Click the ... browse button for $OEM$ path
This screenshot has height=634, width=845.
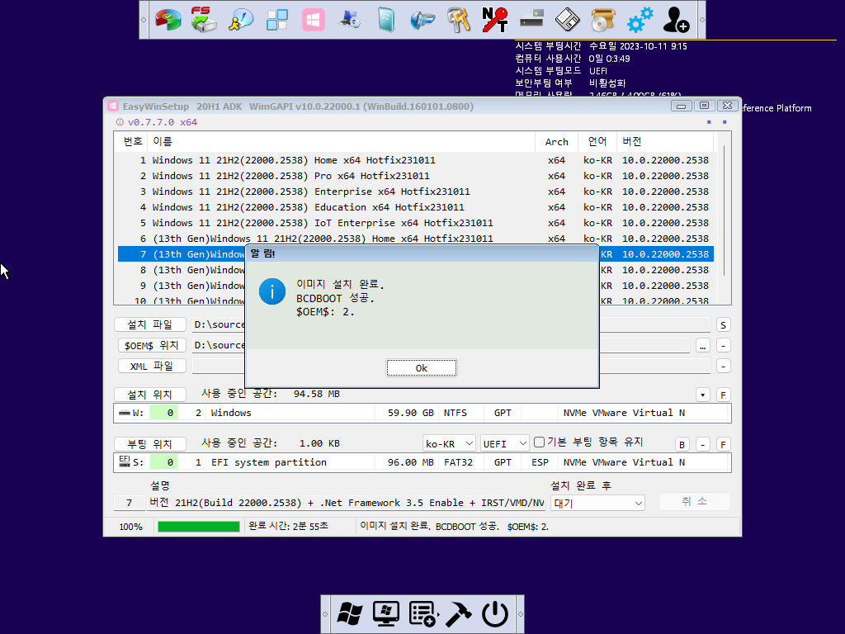(702, 346)
